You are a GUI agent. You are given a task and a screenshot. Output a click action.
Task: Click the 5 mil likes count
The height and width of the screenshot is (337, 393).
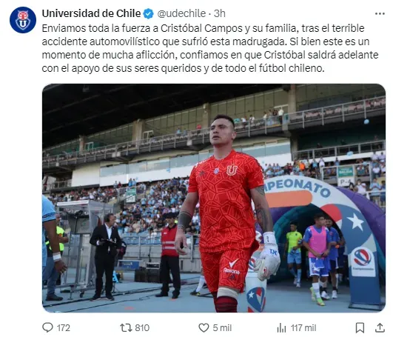click(x=222, y=327)
